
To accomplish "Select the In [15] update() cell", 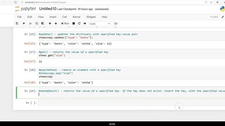I will pyautogui.click(x=131, y=36).
